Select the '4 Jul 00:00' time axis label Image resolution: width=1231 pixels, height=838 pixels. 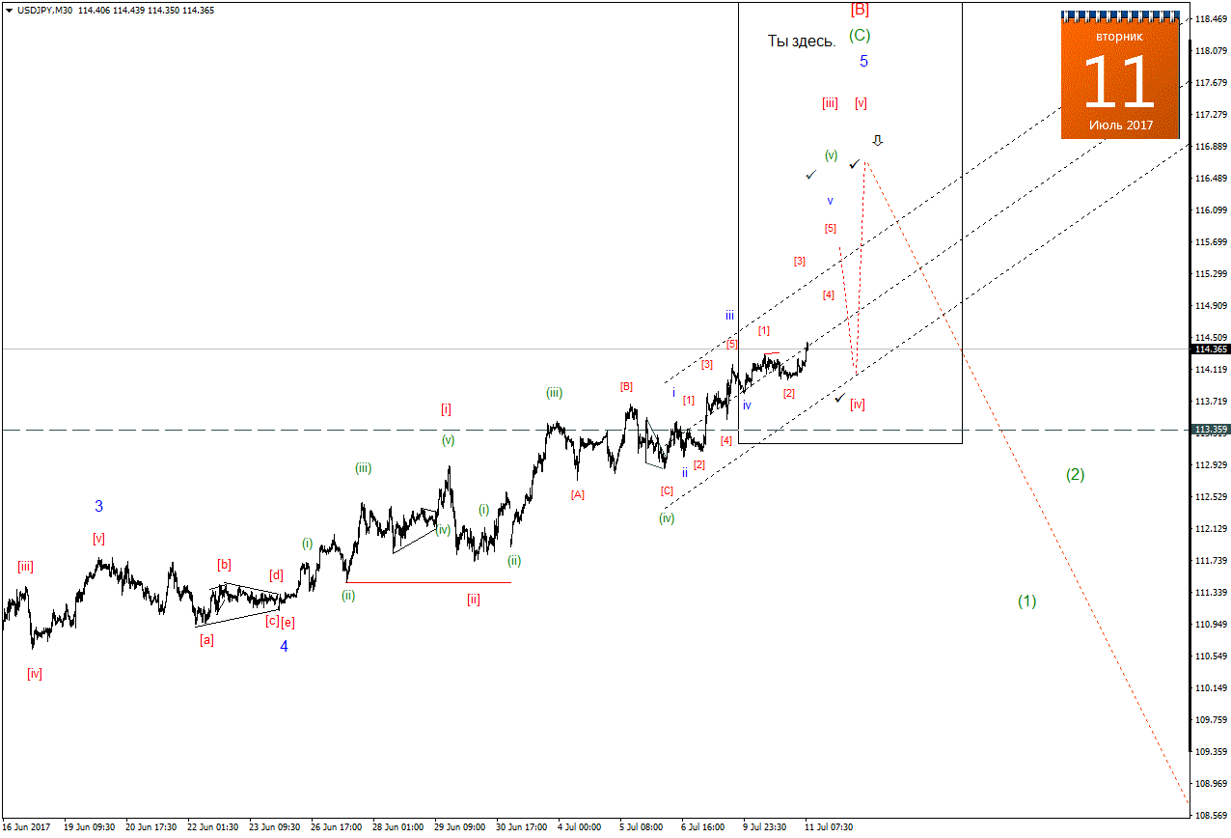(x=579, y=827)
